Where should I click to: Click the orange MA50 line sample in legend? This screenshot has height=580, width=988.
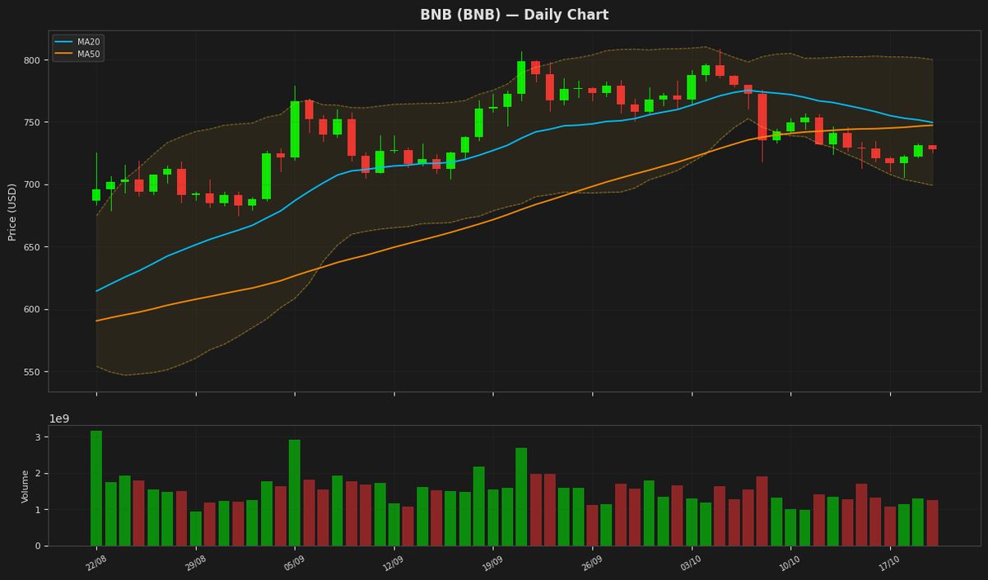(64, 54)
